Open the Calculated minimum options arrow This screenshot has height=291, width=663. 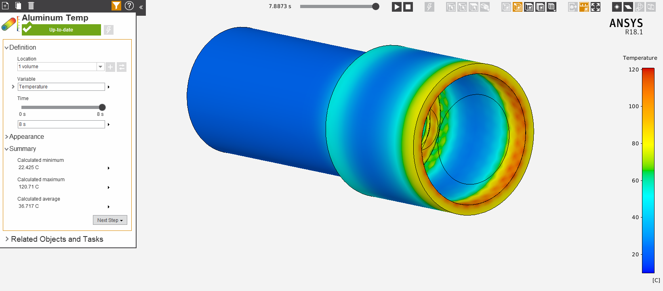tap(109, 168)
